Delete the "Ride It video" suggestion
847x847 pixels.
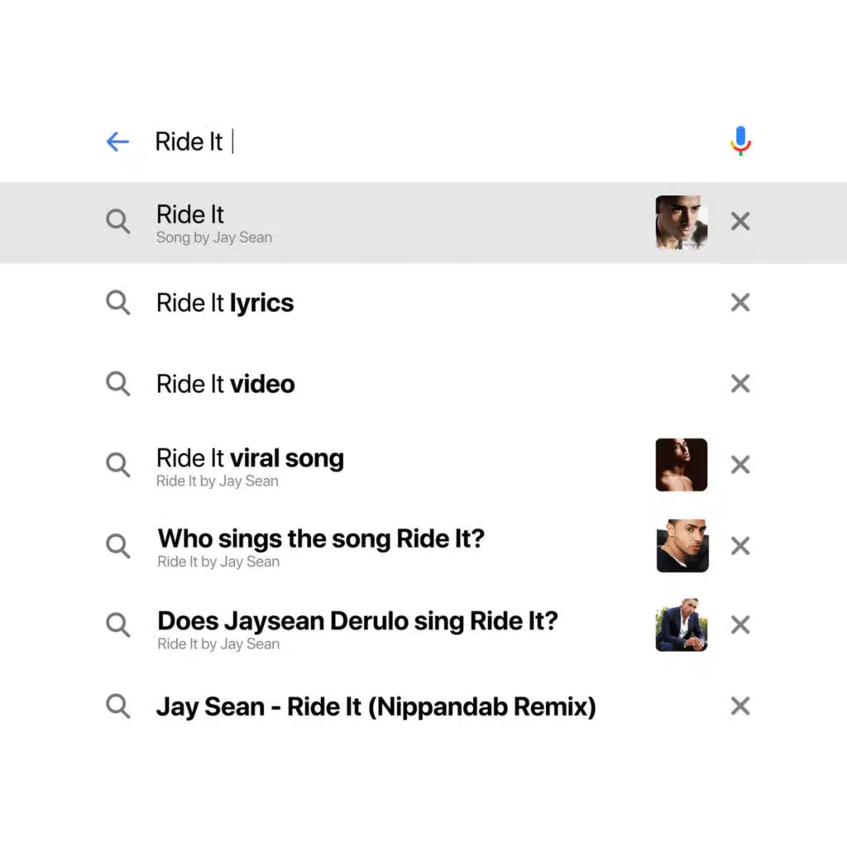[740, 384]
